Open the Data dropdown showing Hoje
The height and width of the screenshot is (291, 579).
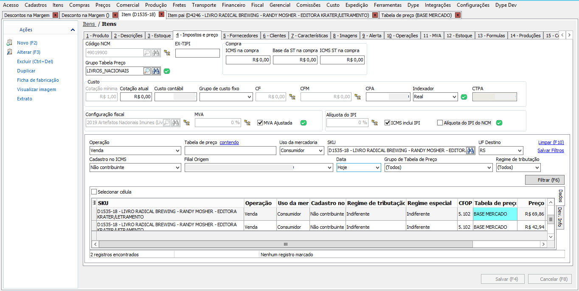point(377,167)
